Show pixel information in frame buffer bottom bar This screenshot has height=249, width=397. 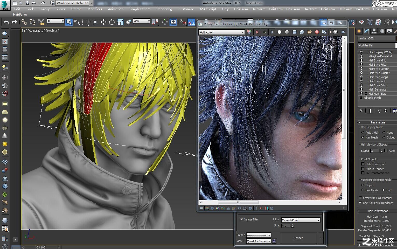tap(212, 208)
